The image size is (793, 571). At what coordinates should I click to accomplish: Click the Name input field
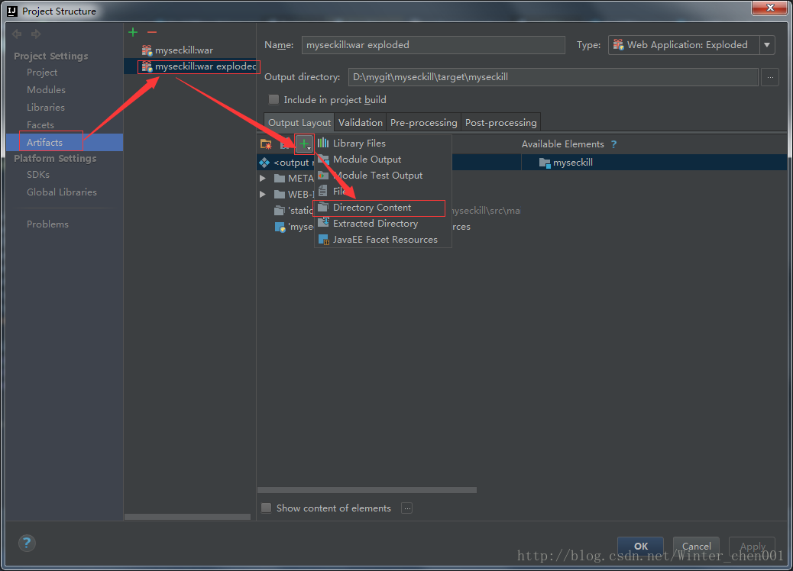tap(433, 45)
